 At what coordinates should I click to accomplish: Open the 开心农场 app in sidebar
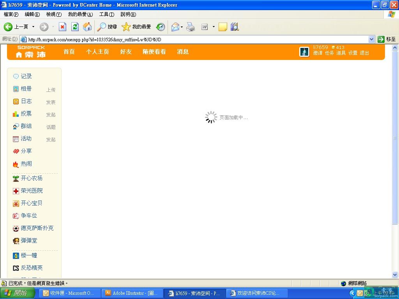click(x=31, y=178)
